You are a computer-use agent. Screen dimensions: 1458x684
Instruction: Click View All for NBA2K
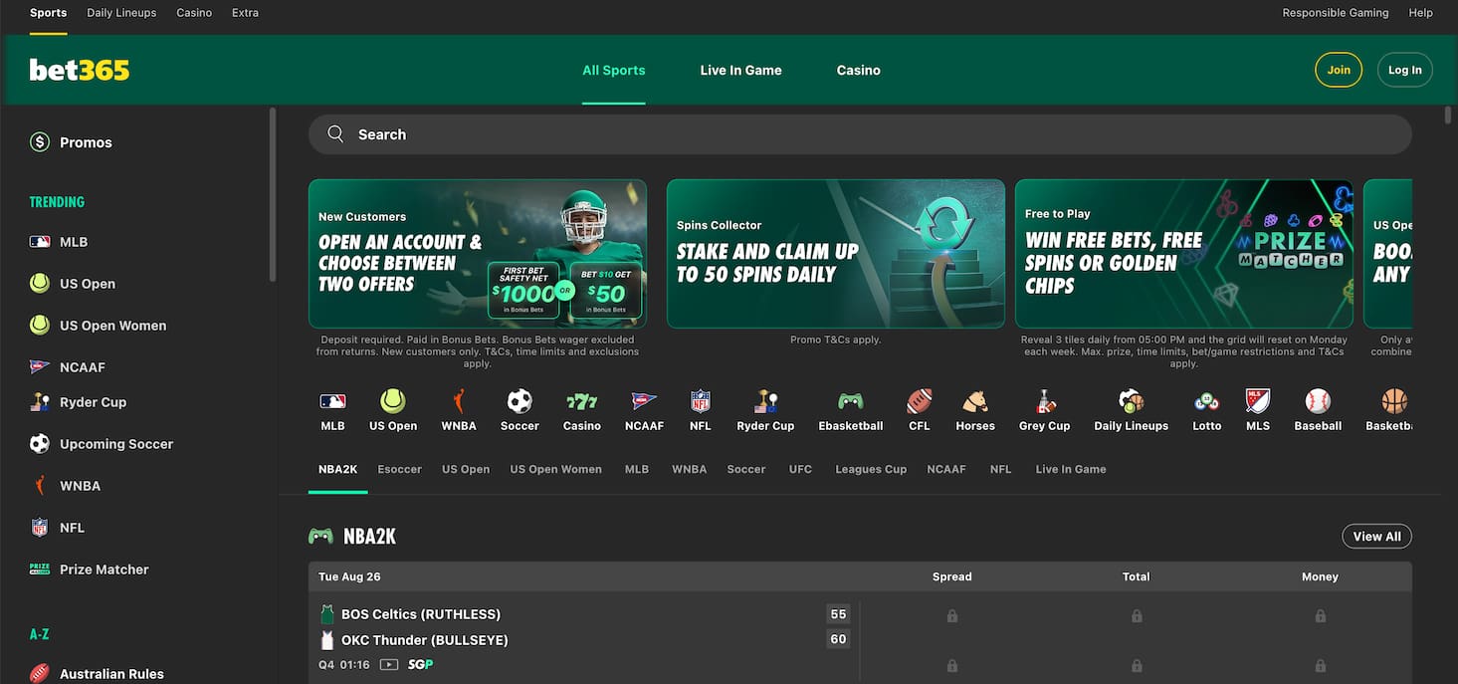click(1376, 537)
